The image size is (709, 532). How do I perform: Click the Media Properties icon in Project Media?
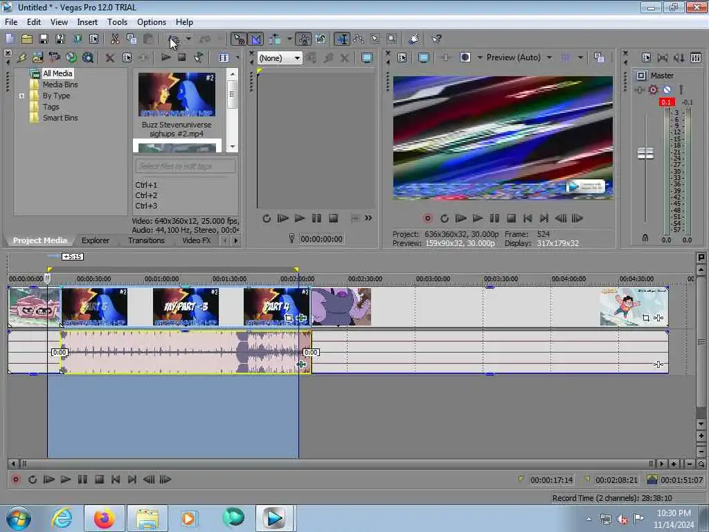(x=127, y=57)
